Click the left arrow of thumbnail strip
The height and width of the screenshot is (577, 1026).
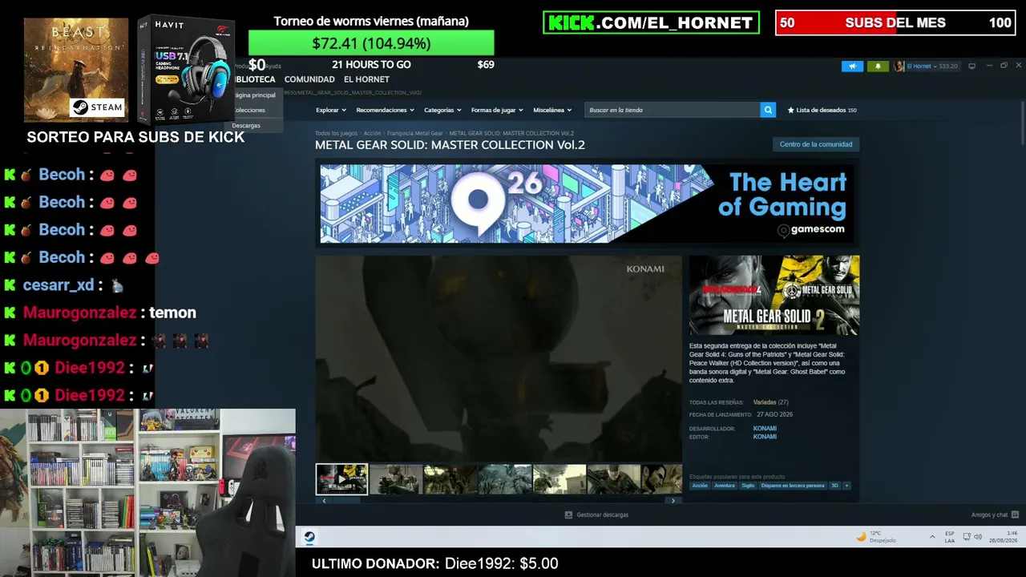324,500
